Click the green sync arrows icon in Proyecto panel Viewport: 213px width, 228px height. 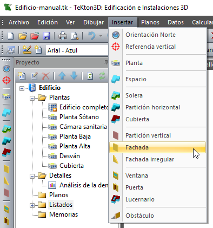point(102,76)
